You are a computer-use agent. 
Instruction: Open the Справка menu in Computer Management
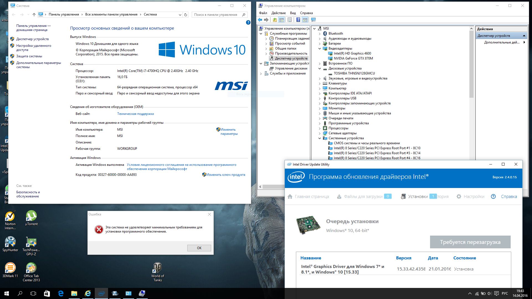tap(306, 13)
